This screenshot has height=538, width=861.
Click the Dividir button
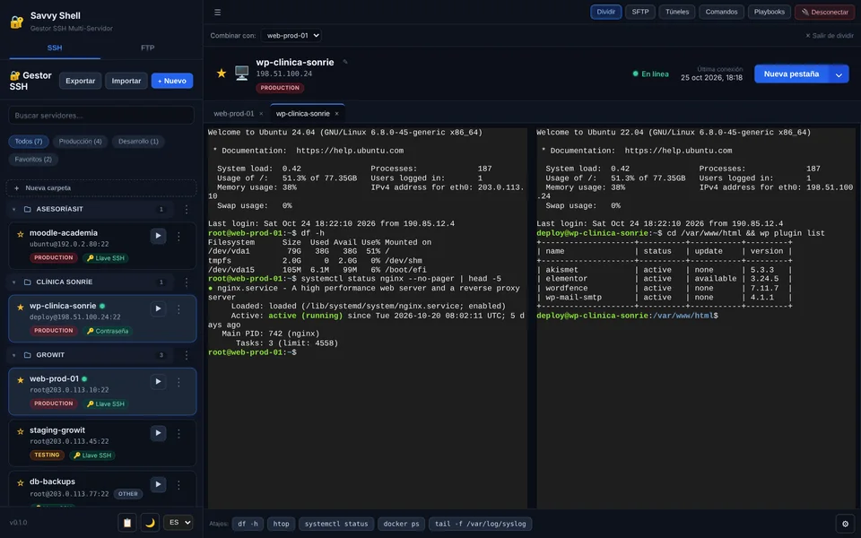[x=606, y=12]
